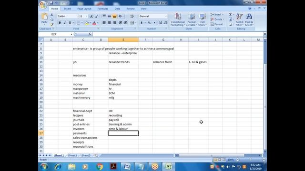Toggle Align Text Left
This screenshot has width=305, height=171.
point(104,23)
